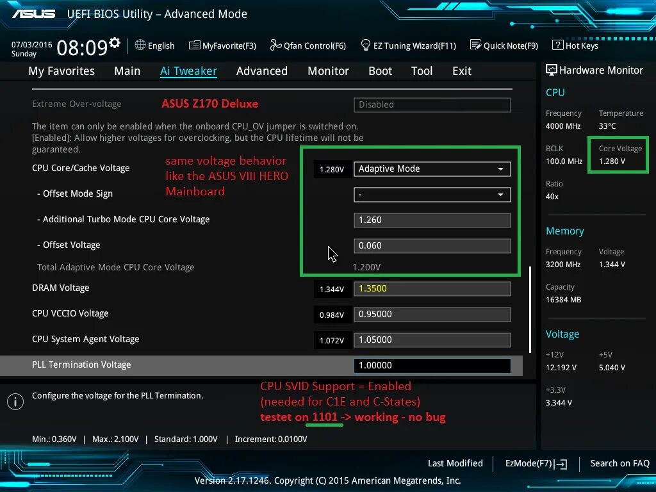656x492 pixels.
Task: Click the Hot Keys question mark icon
Action: point(558,45)
